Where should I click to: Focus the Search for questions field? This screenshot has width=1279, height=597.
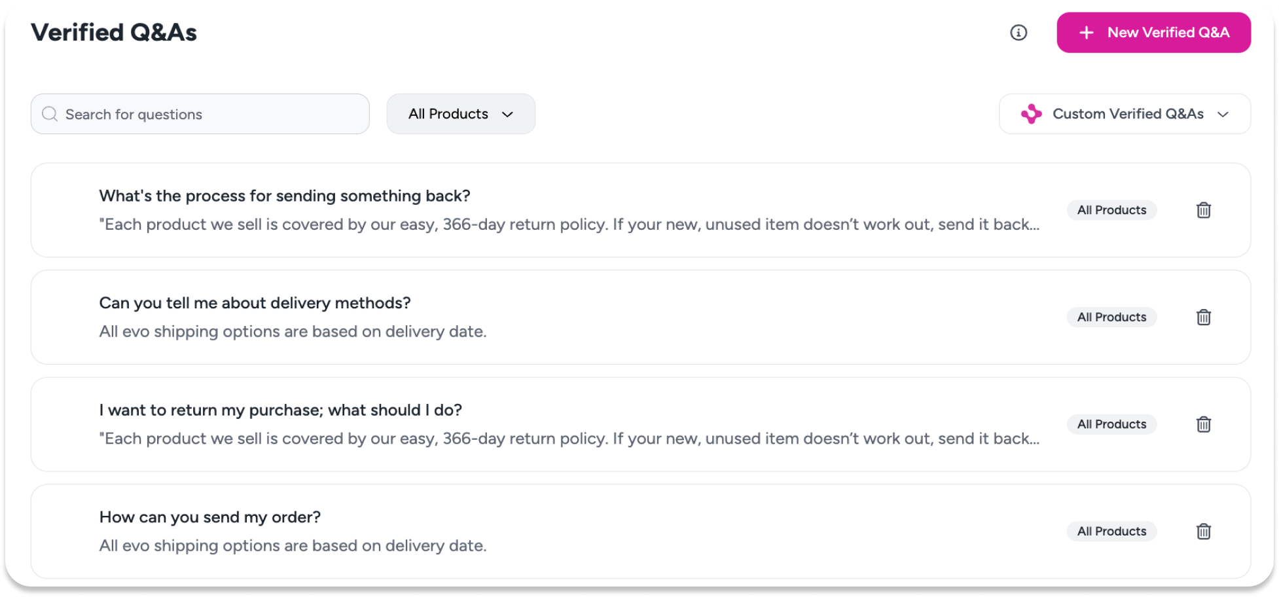point(209,115)
